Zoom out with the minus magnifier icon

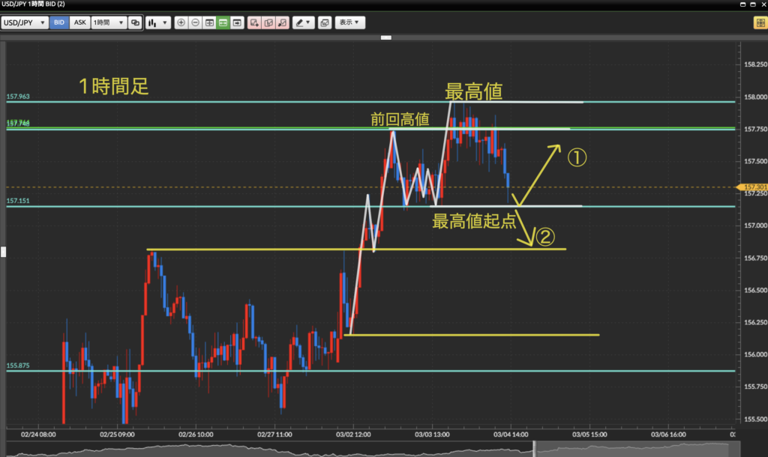click(195, 23)
